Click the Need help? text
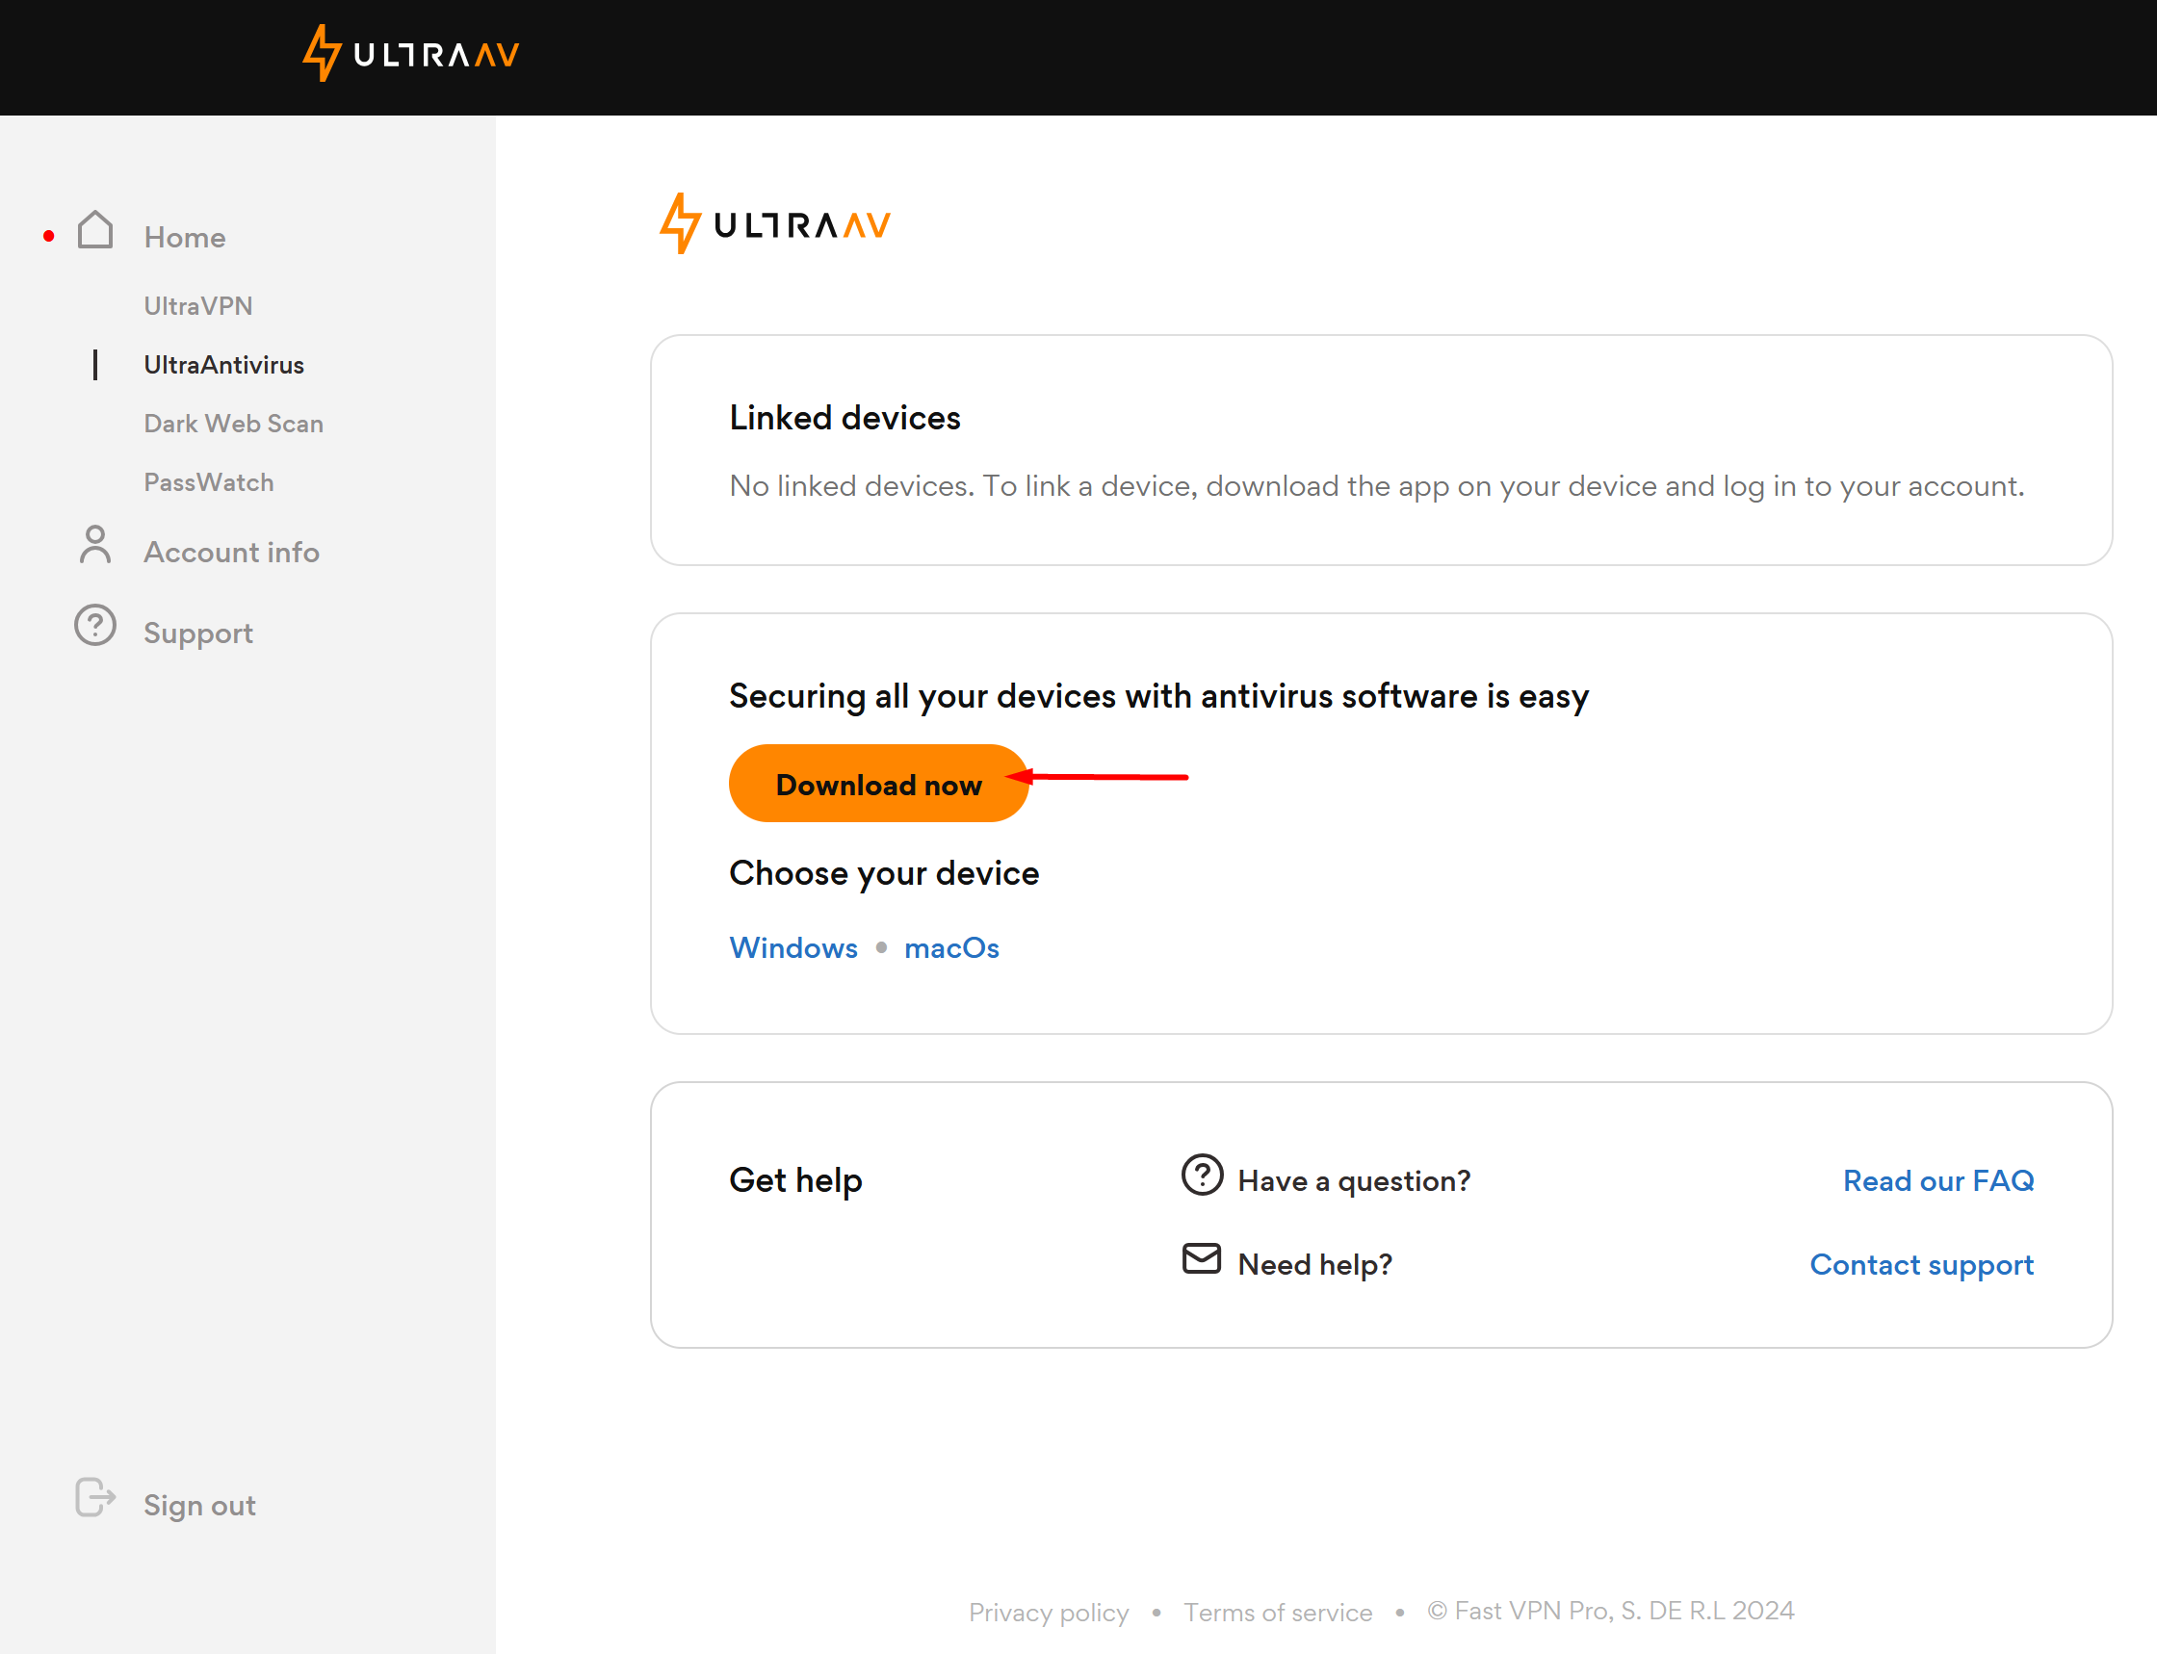Viewport: 2157px width, 1654px height. coord(1315,1264)
